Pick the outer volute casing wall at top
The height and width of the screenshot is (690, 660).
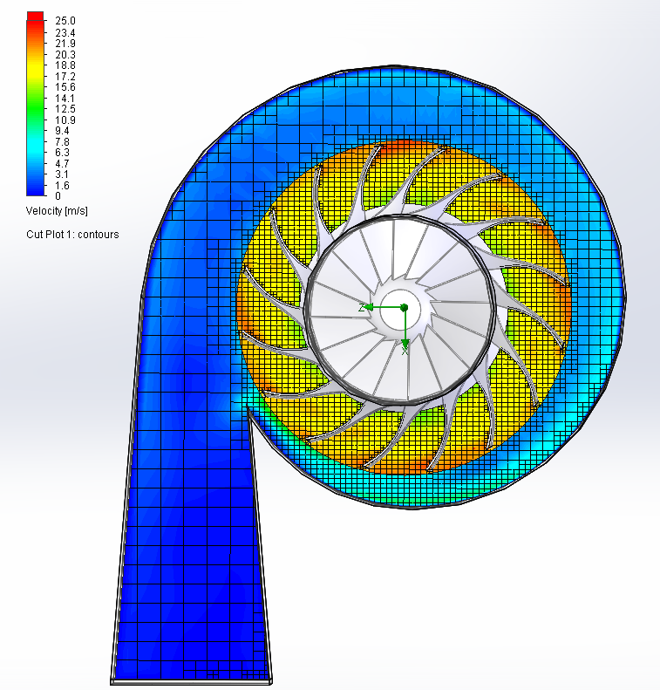[x=398, y=67]
